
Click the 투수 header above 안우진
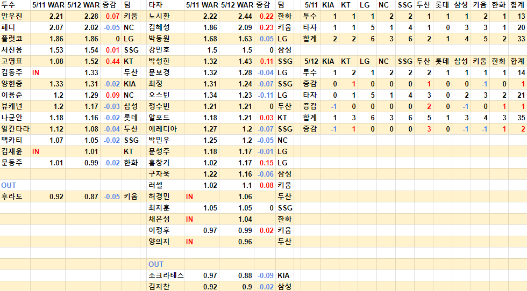8,4
